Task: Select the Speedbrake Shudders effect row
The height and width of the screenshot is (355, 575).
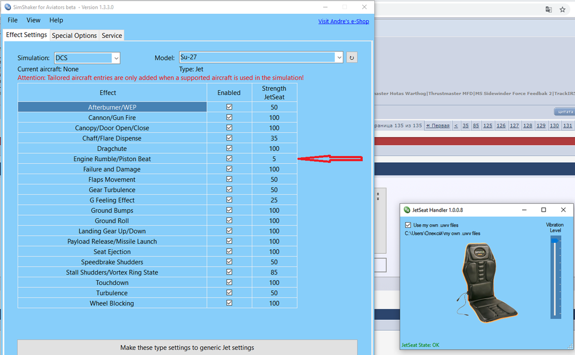Action: (112, 262)
